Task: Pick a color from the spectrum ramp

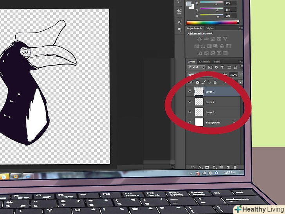Action: coord(213,23)
